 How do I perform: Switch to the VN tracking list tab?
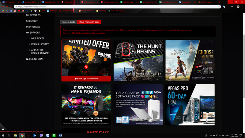(x=149, y=2)
